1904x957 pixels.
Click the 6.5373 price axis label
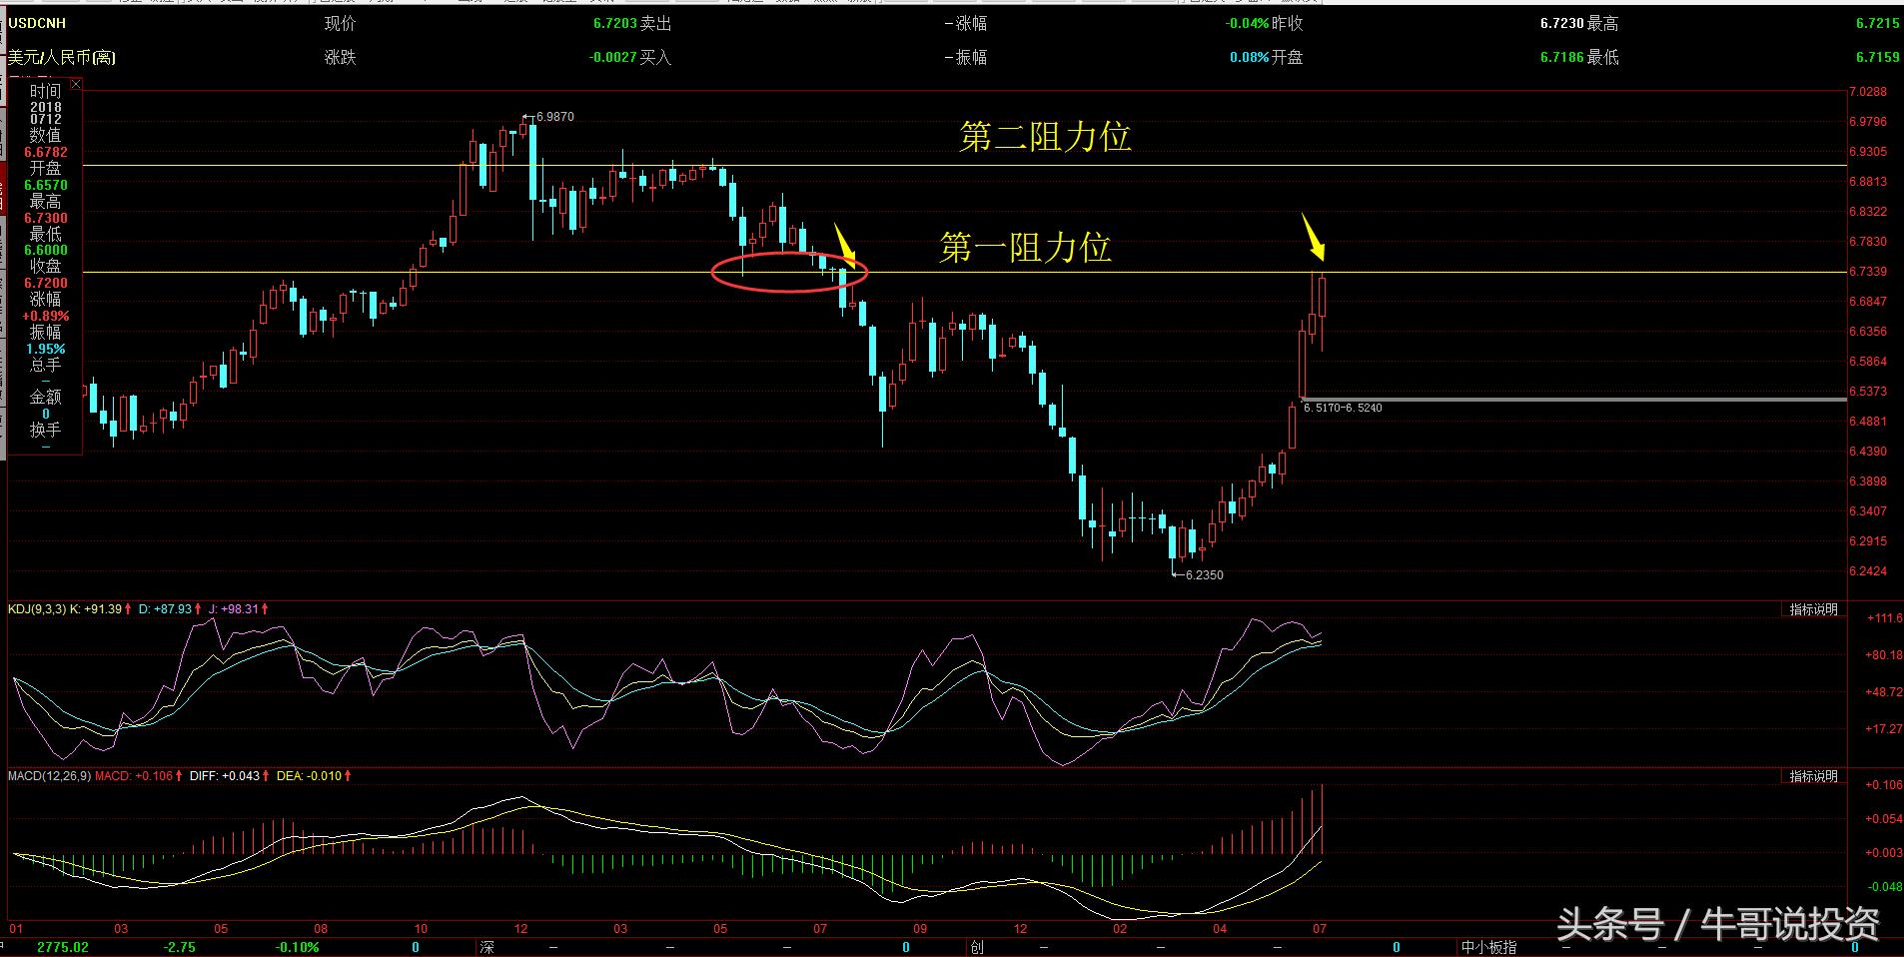click(x=1868, y=392)
